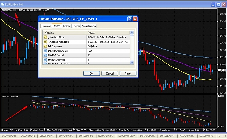Click the string icon beside _AppliedPrice.Note
Image resolution: width=227 pixels, height=139 pixels.
click(45, 42)
